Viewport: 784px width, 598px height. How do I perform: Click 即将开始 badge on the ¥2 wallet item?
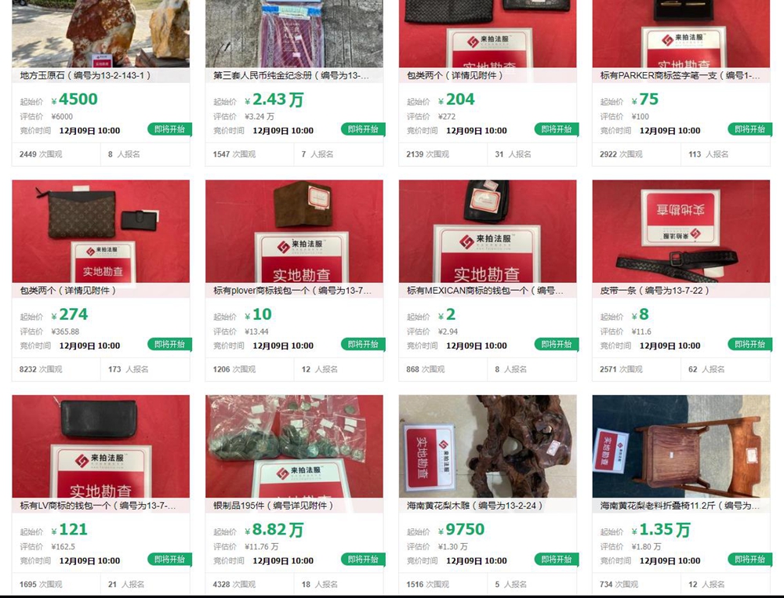pos(557,345)
